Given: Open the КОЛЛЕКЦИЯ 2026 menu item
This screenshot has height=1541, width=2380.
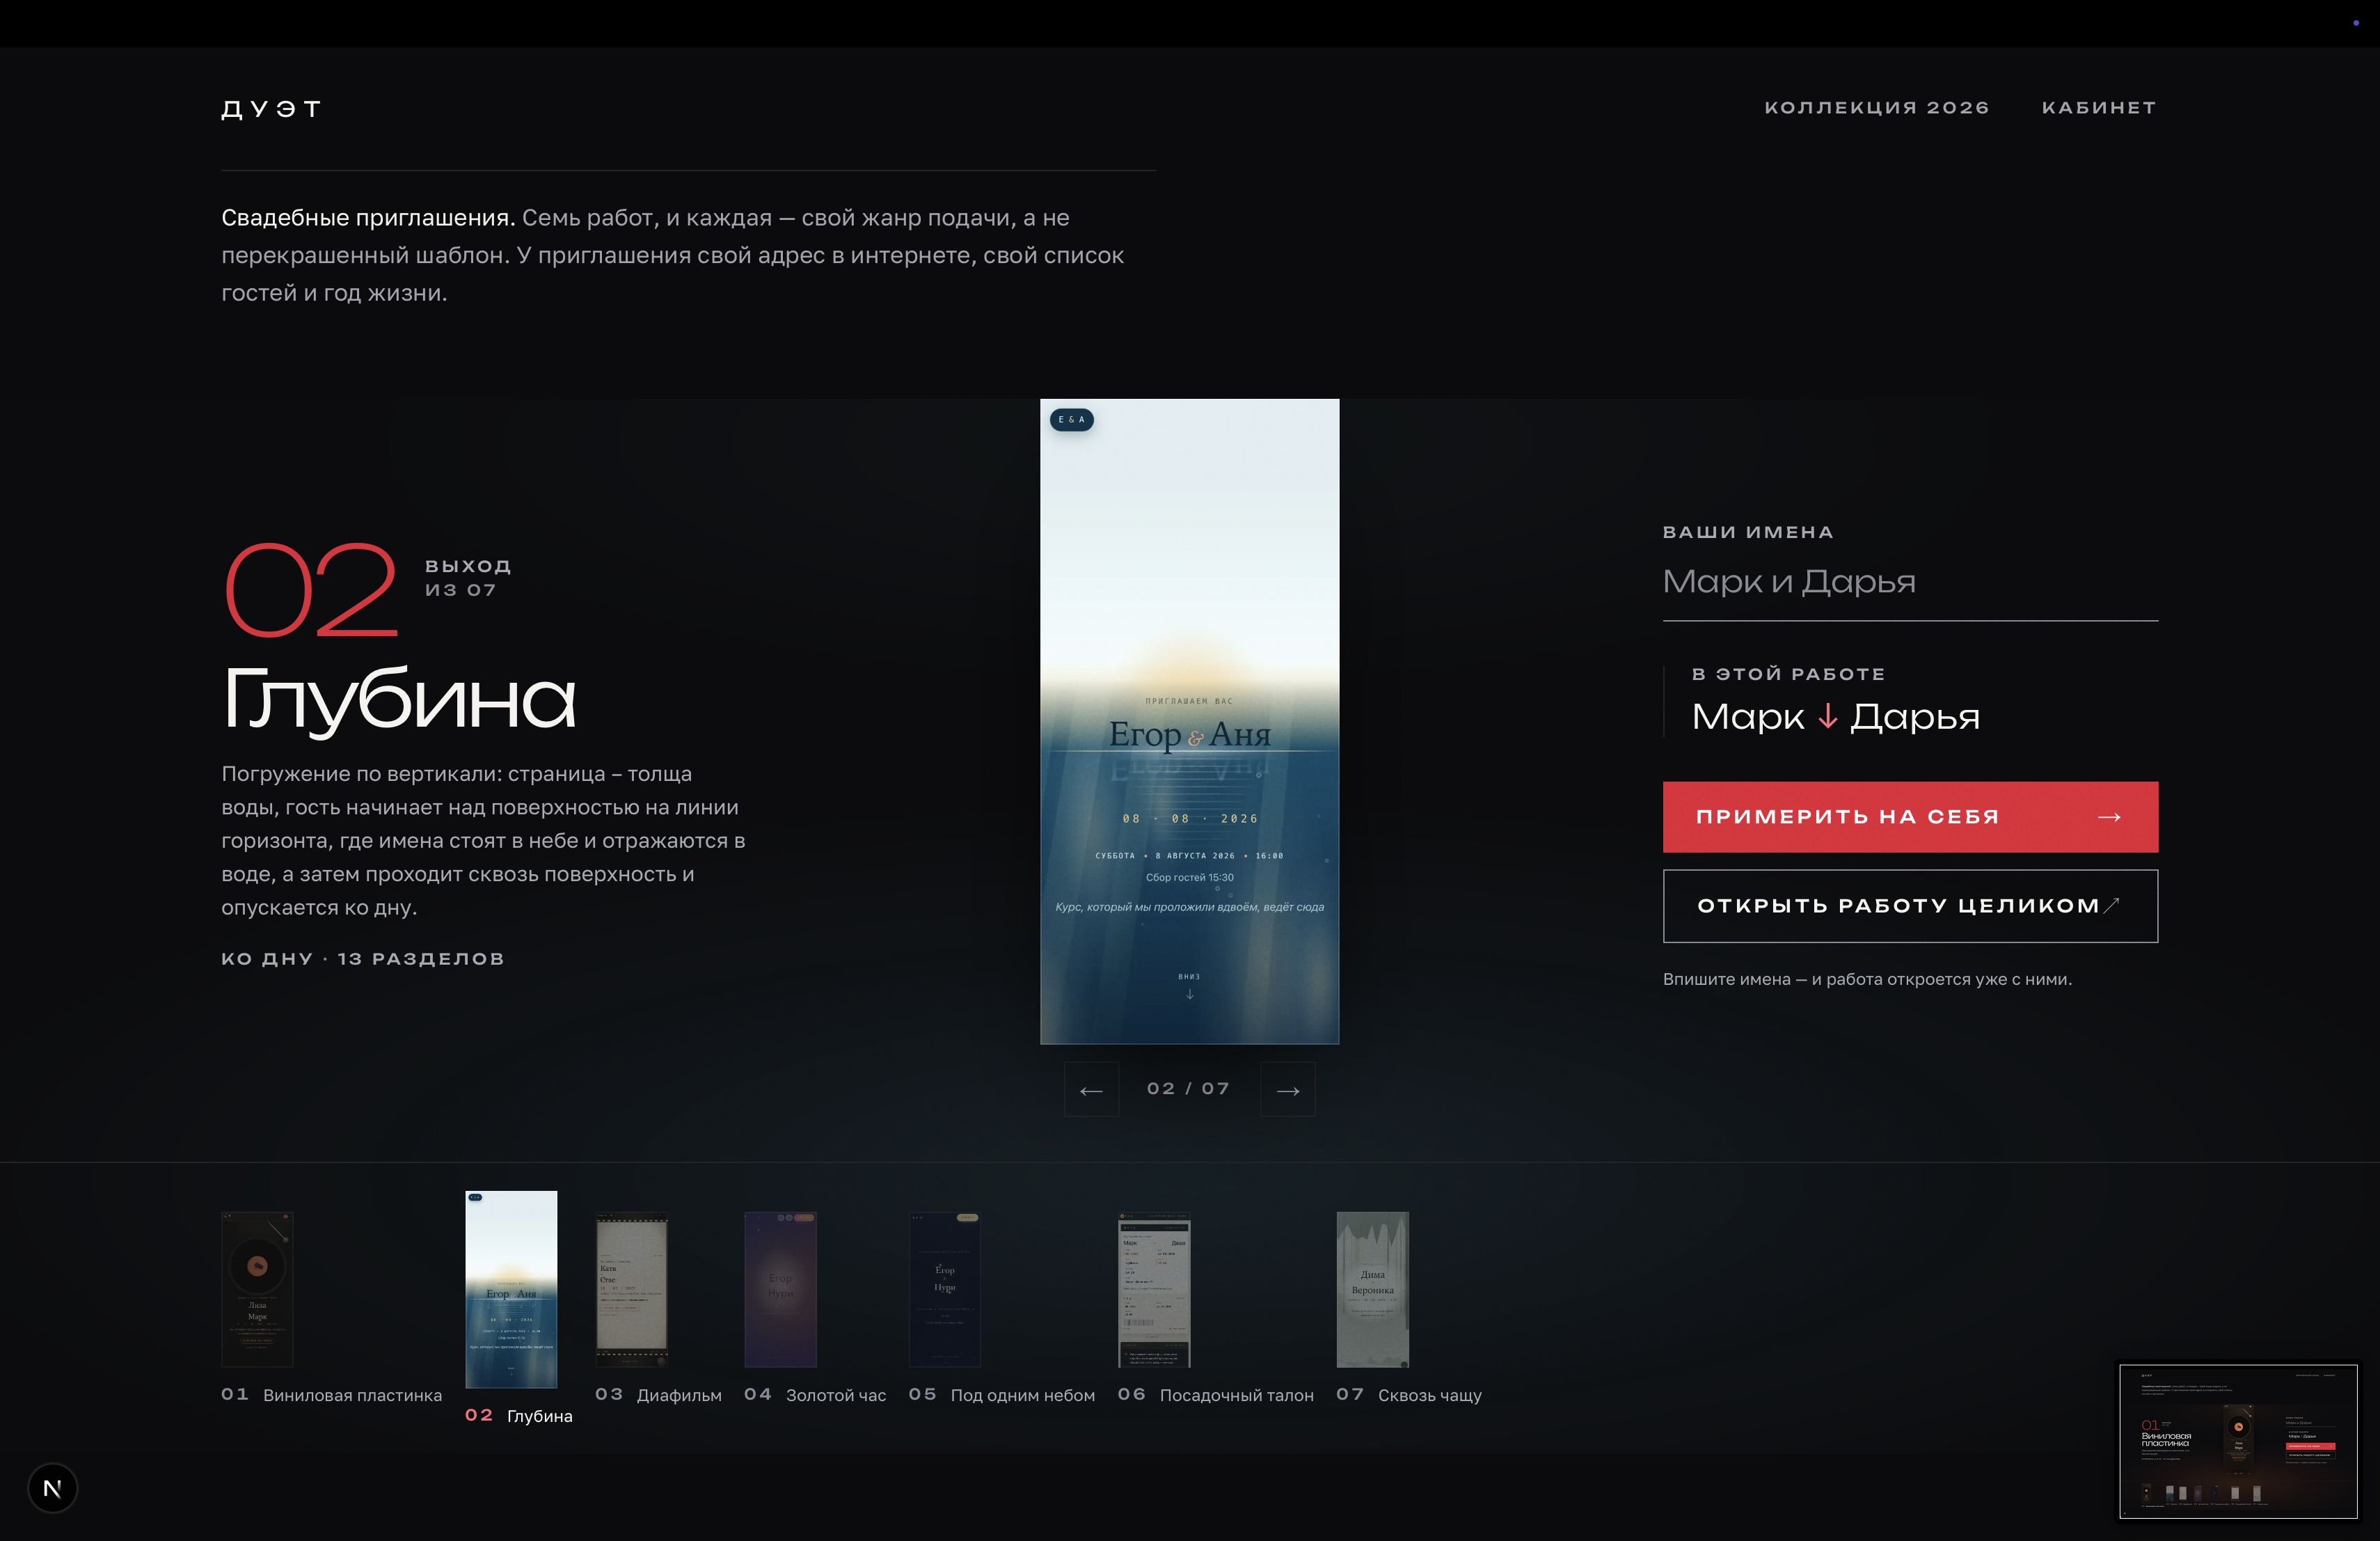Looking at the screenshot, I should [1876, 108].
